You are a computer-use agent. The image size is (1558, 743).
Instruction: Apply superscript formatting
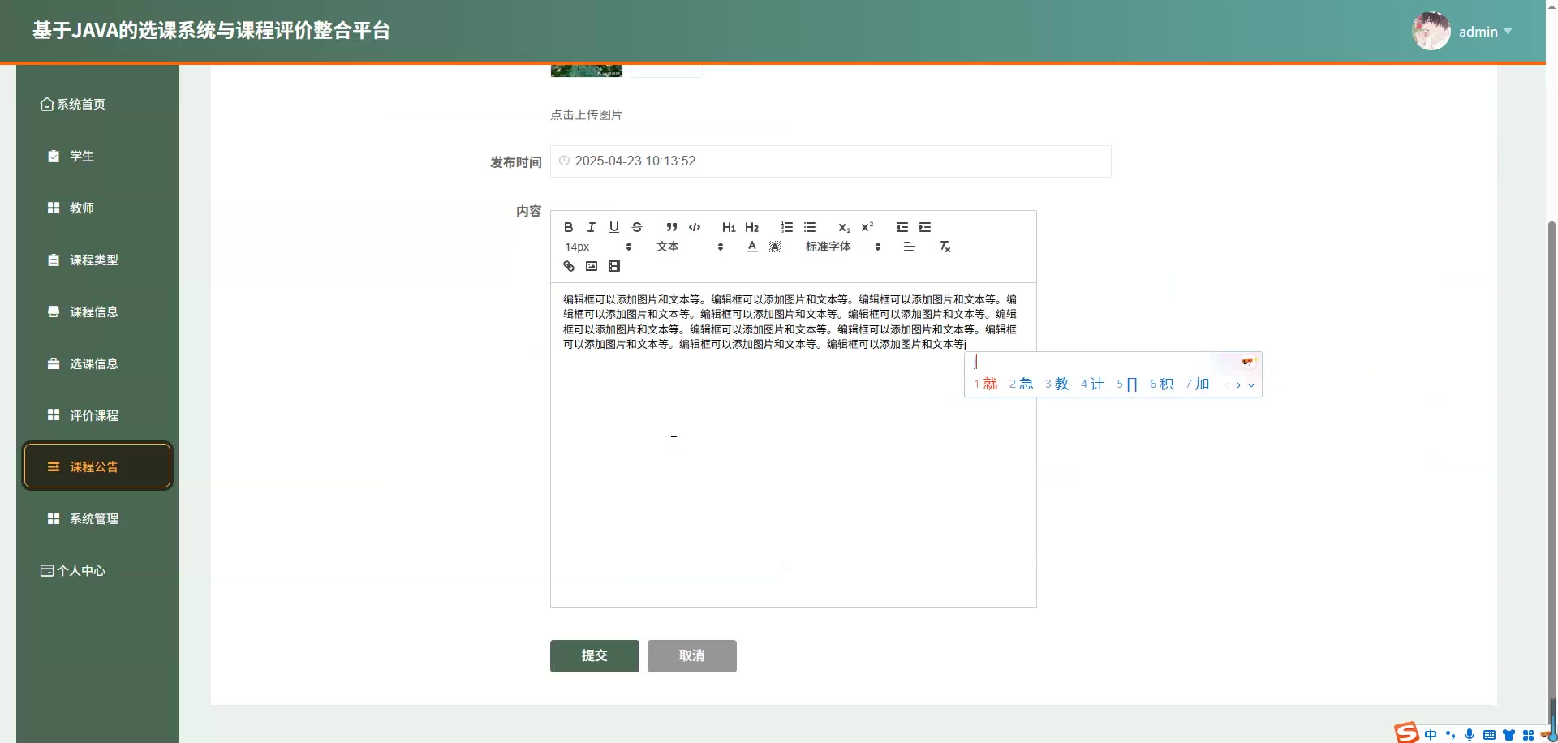point(867,227)
